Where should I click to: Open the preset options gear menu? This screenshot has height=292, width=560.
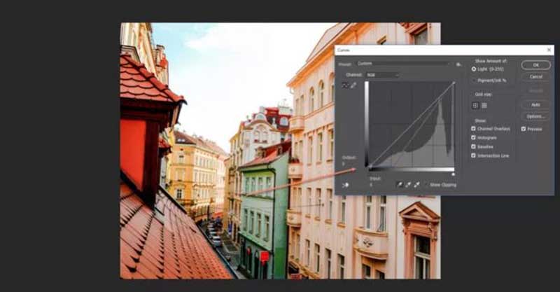coord(458,64)
